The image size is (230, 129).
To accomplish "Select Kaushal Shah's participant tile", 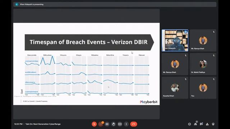I will tap(175, 88).
